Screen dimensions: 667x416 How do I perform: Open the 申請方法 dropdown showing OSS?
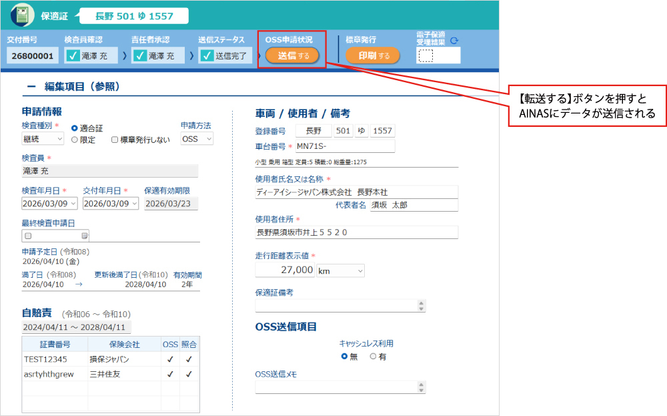197,139
